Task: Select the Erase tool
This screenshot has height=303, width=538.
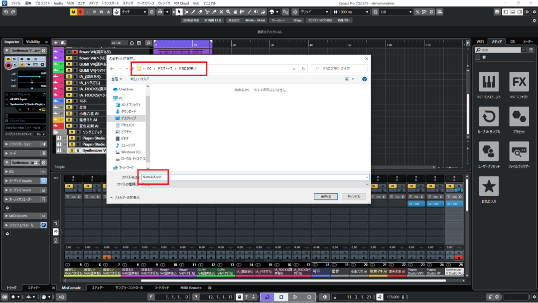Action: click(x=200, y=12)
